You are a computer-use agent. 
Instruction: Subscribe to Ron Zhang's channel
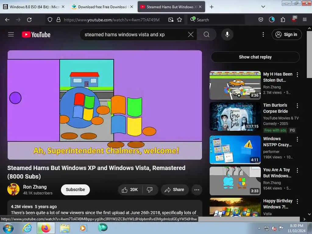coord(76,190)
